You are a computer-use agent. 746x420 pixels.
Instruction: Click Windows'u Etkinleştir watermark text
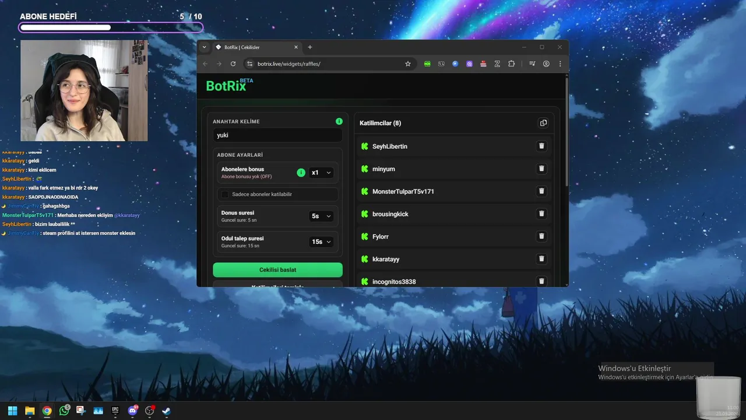point(635,369)
